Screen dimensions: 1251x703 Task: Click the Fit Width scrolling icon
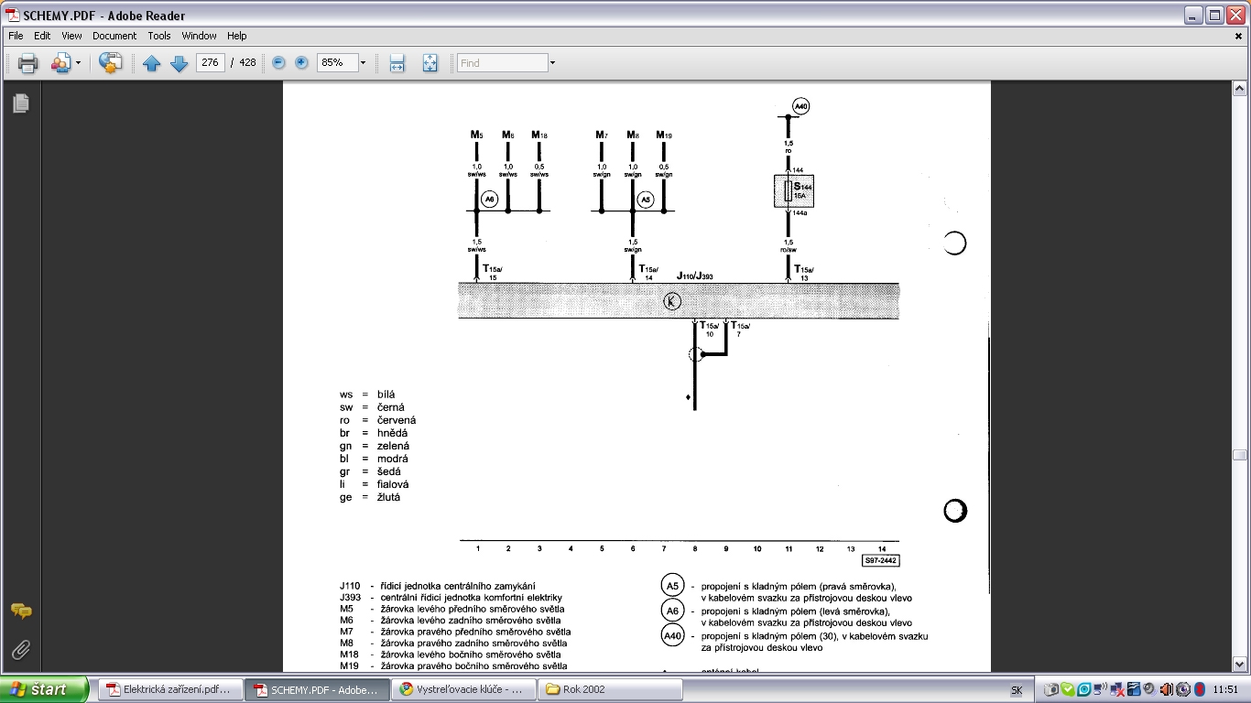[x=397, y=63]
